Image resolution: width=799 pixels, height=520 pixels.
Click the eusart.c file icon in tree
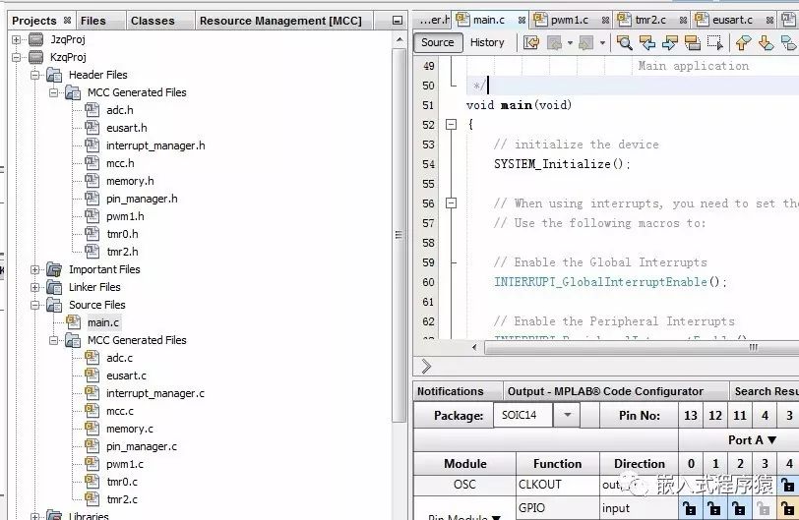click(x=92, y=376)
